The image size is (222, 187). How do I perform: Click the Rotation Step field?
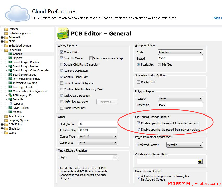tap(98, 130)
